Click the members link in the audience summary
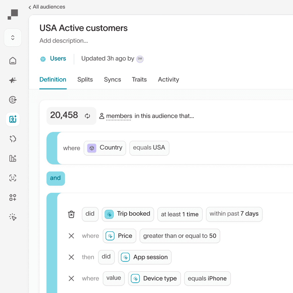 coord(119,116)
